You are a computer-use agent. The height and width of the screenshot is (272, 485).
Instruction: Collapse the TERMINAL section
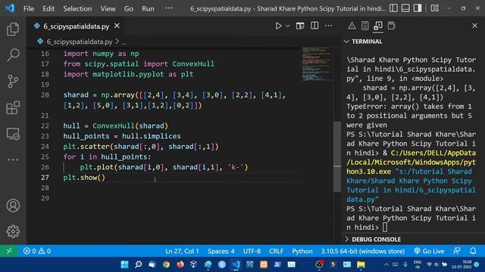click(x=367, y=42)
